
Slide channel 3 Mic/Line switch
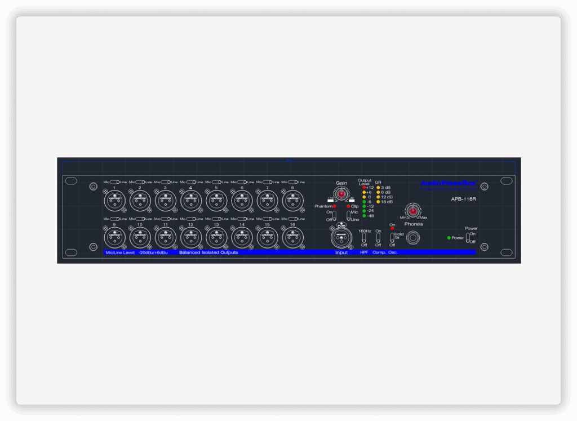coord(165,181)
